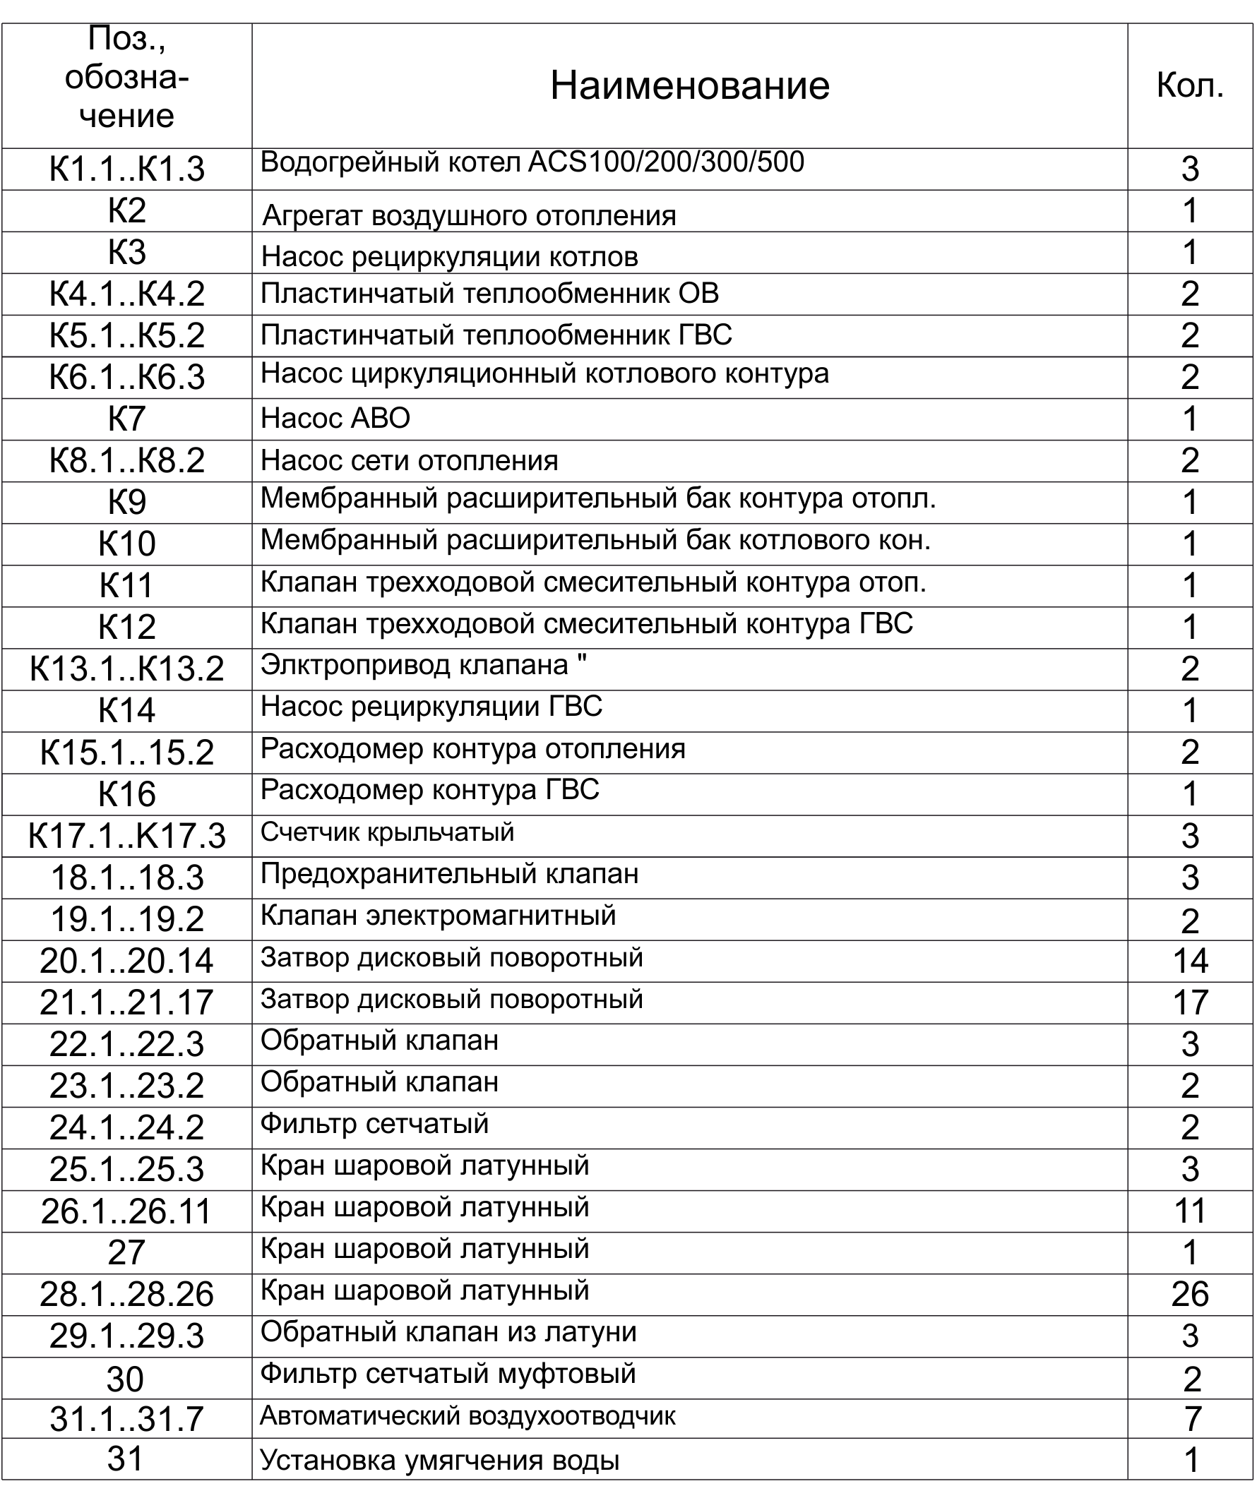
Task: Select cell '22.1..22.3'
Action: [127, 1043]
